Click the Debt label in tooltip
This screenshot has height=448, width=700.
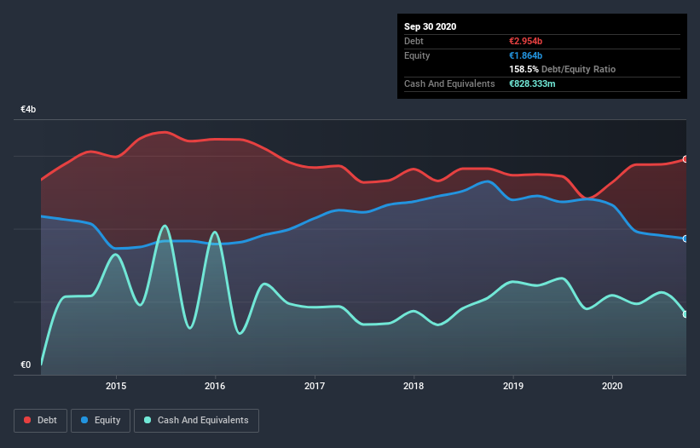(414, 41)
